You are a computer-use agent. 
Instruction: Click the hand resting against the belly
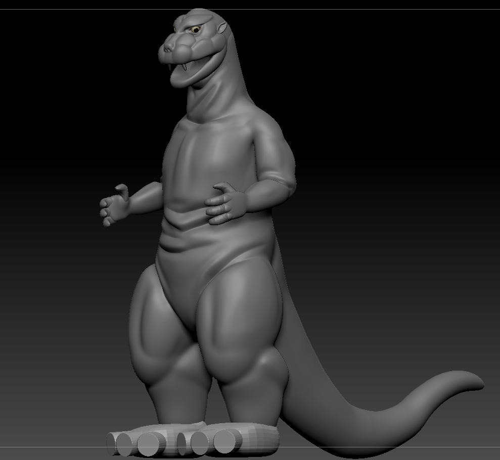225,204
